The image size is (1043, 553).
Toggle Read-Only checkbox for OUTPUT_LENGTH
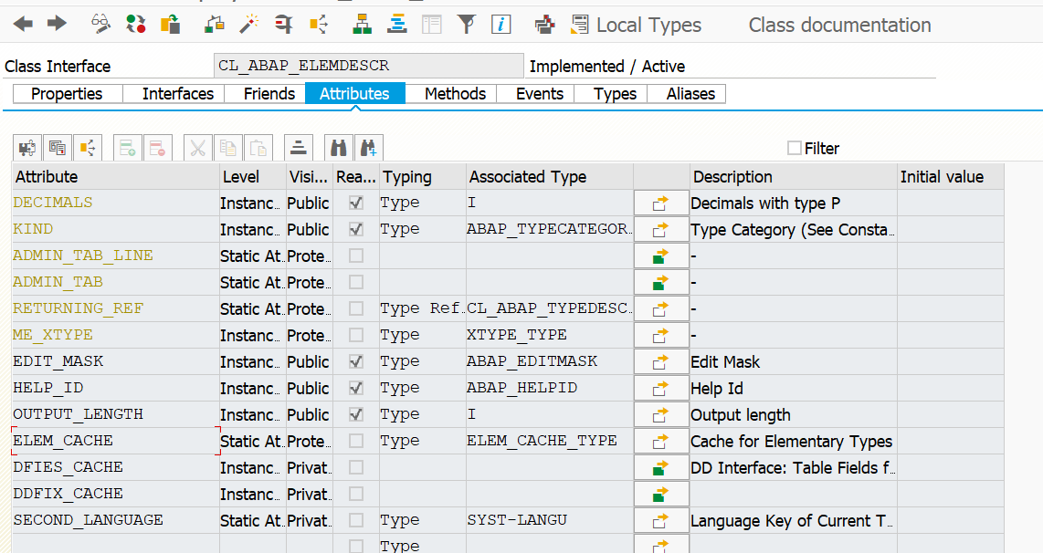pyautogui.click(x=356, y=414)
